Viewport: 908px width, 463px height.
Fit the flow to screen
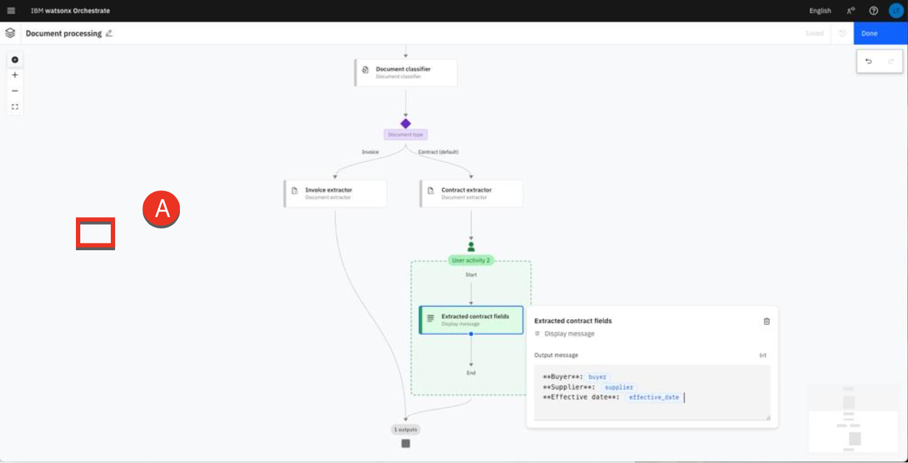(x=15, y=106)
